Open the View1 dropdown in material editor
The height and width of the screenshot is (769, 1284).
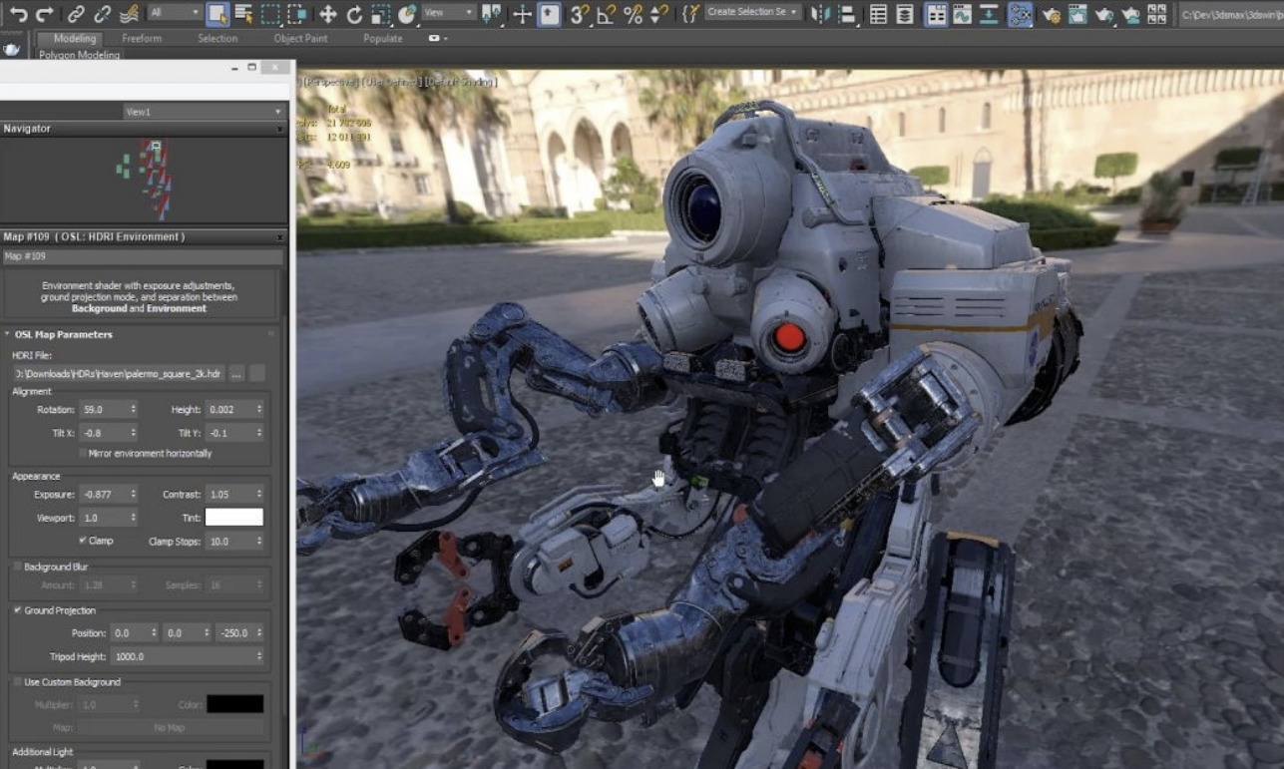(204, 112)
